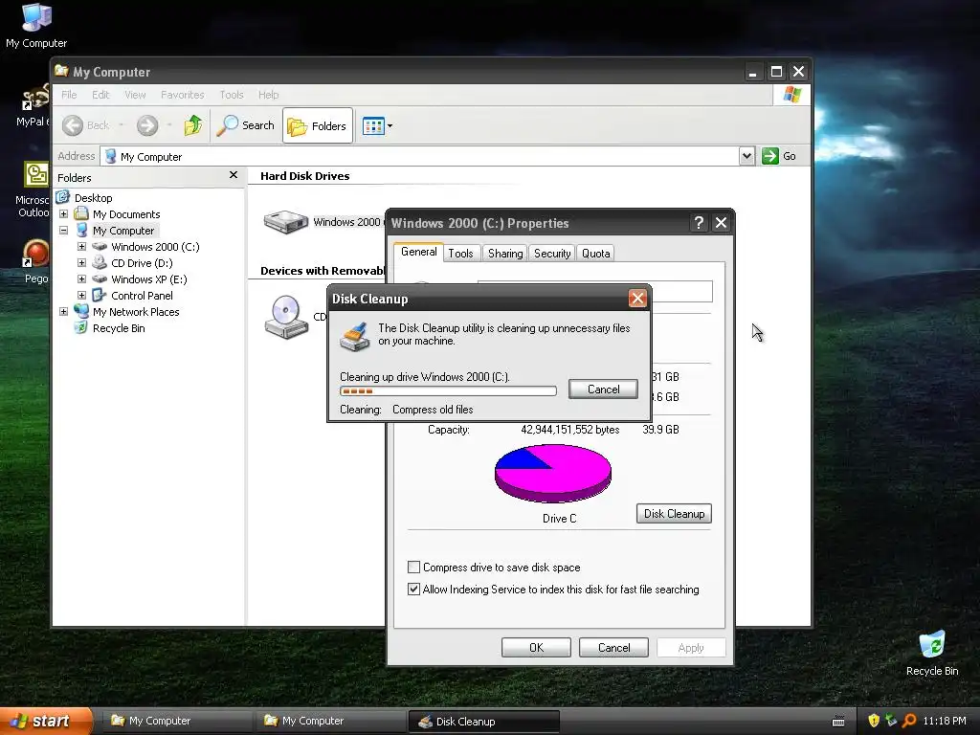
Task: Click the Disk Cleanup button in Properties
Action: (674, 513)
